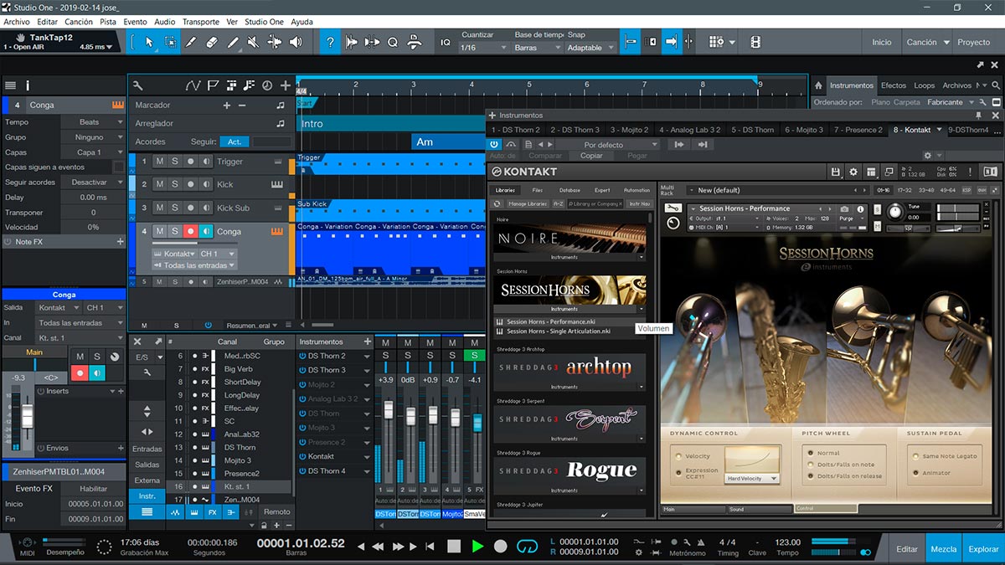
Task: Switch to the Loops browser tab
Action: coord(925,85)
